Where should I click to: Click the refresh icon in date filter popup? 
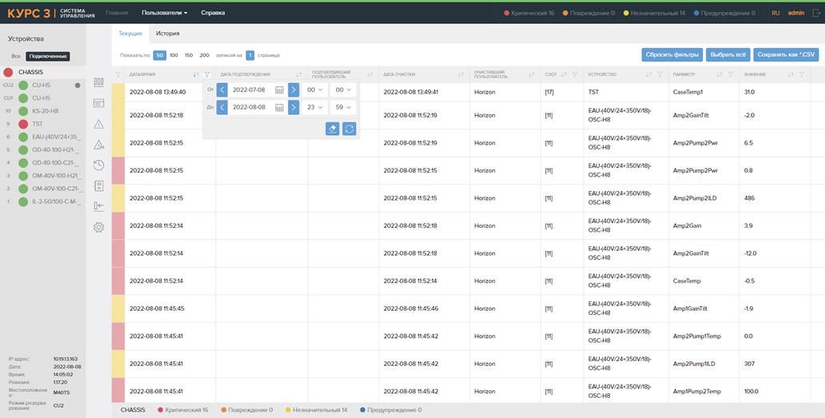pyautogui.click(x=349, y=129)
